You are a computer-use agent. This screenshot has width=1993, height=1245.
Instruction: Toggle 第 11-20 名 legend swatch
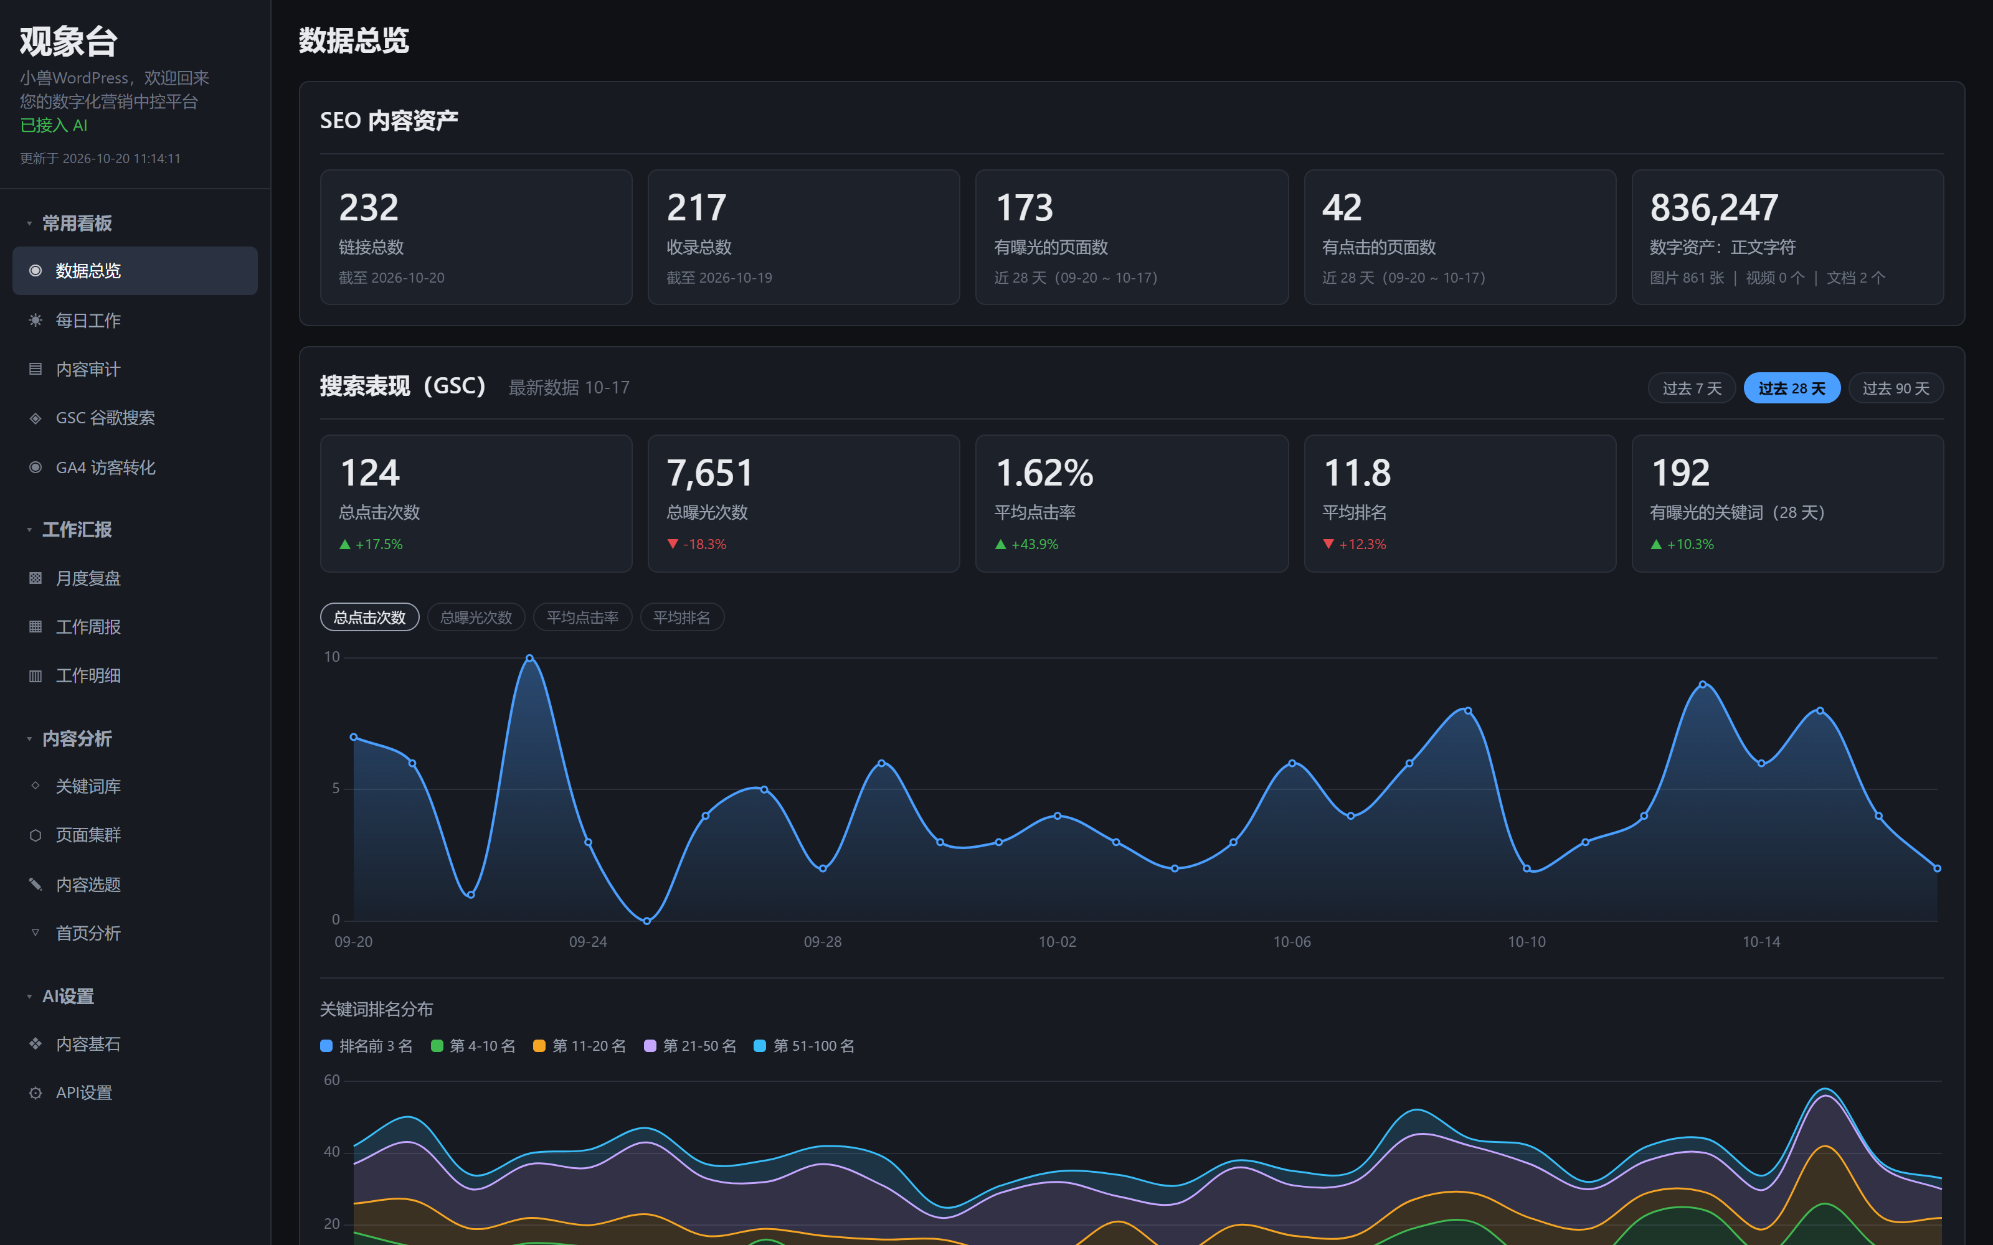coord(539,1046)
